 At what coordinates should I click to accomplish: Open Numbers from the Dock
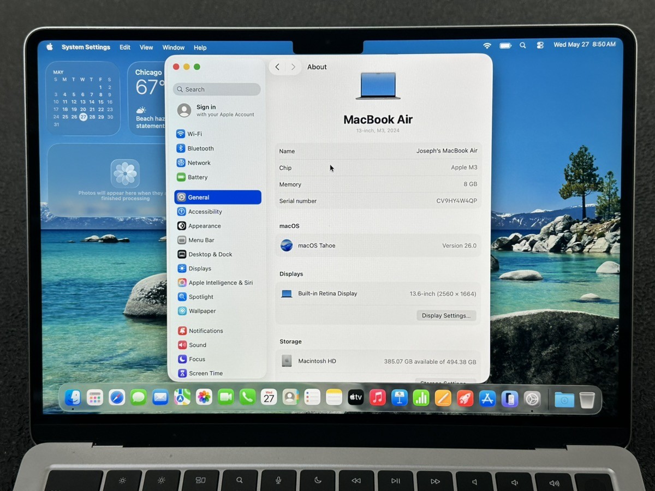tap(421, 398)
